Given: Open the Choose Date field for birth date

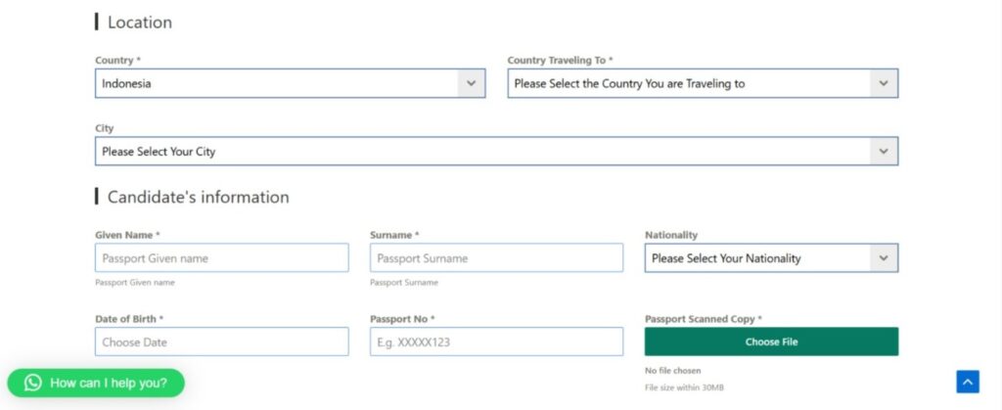Looking at the screenshot, I should [x=222, y=342].
